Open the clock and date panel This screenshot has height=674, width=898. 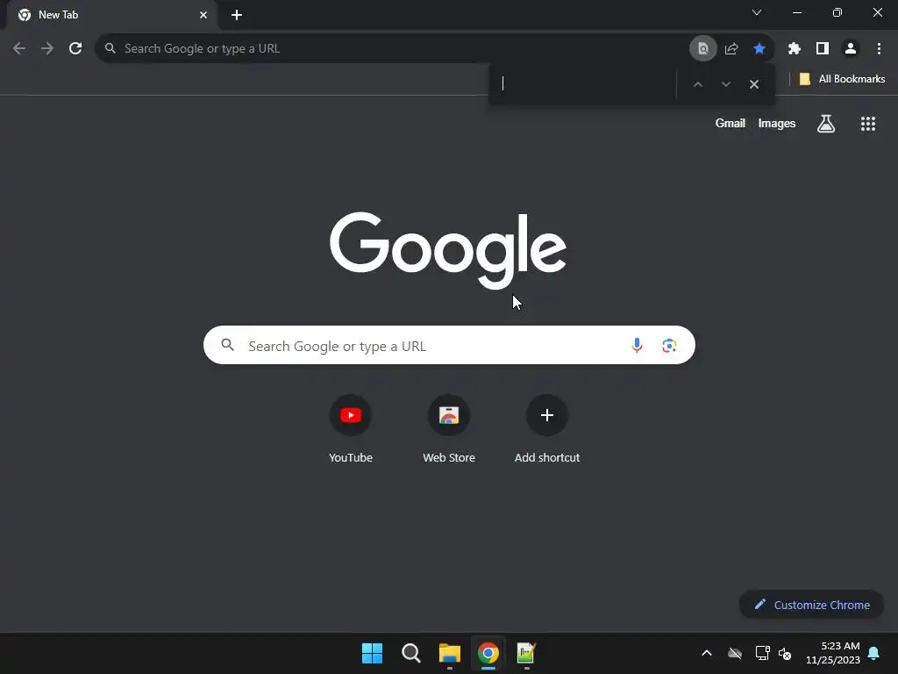tap(833, 653)
